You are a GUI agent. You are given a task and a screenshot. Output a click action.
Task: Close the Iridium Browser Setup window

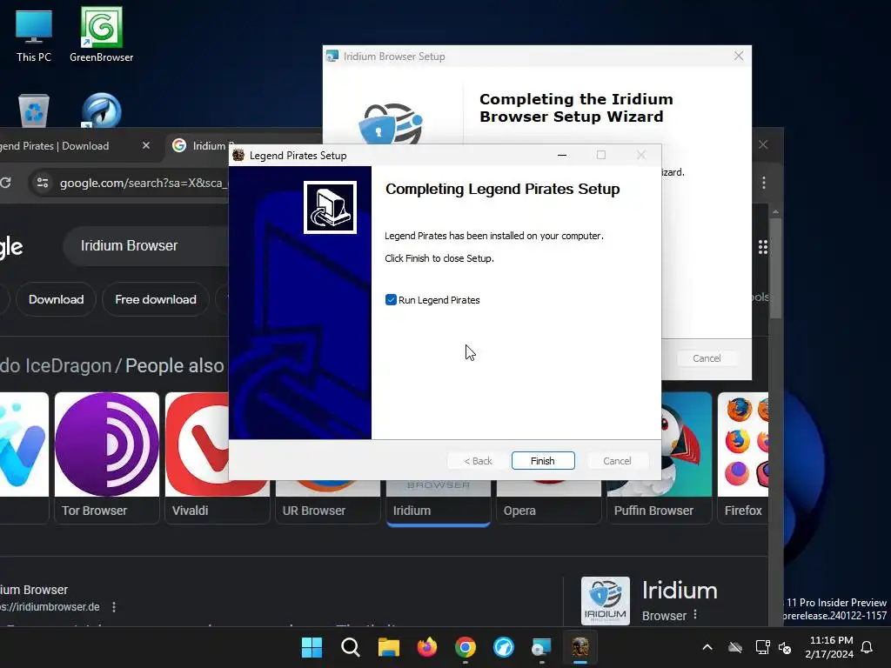738,56
